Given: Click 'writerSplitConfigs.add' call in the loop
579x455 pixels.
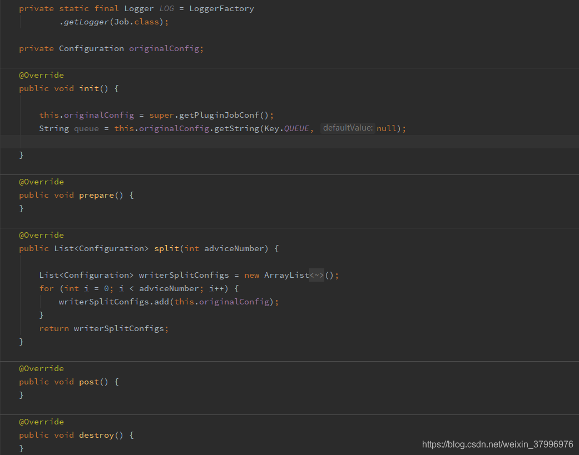Looking at the screenshot, I should (113, 302).
